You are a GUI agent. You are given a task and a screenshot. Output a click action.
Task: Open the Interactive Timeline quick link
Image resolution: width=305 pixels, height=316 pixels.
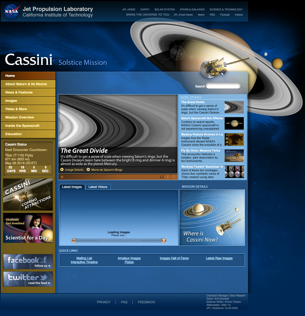[84, 262]
